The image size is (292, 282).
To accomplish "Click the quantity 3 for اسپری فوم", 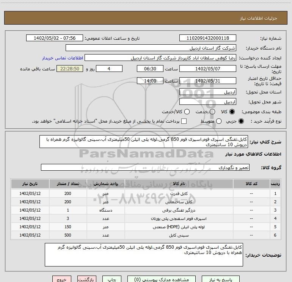I will [x=68, y=218].
